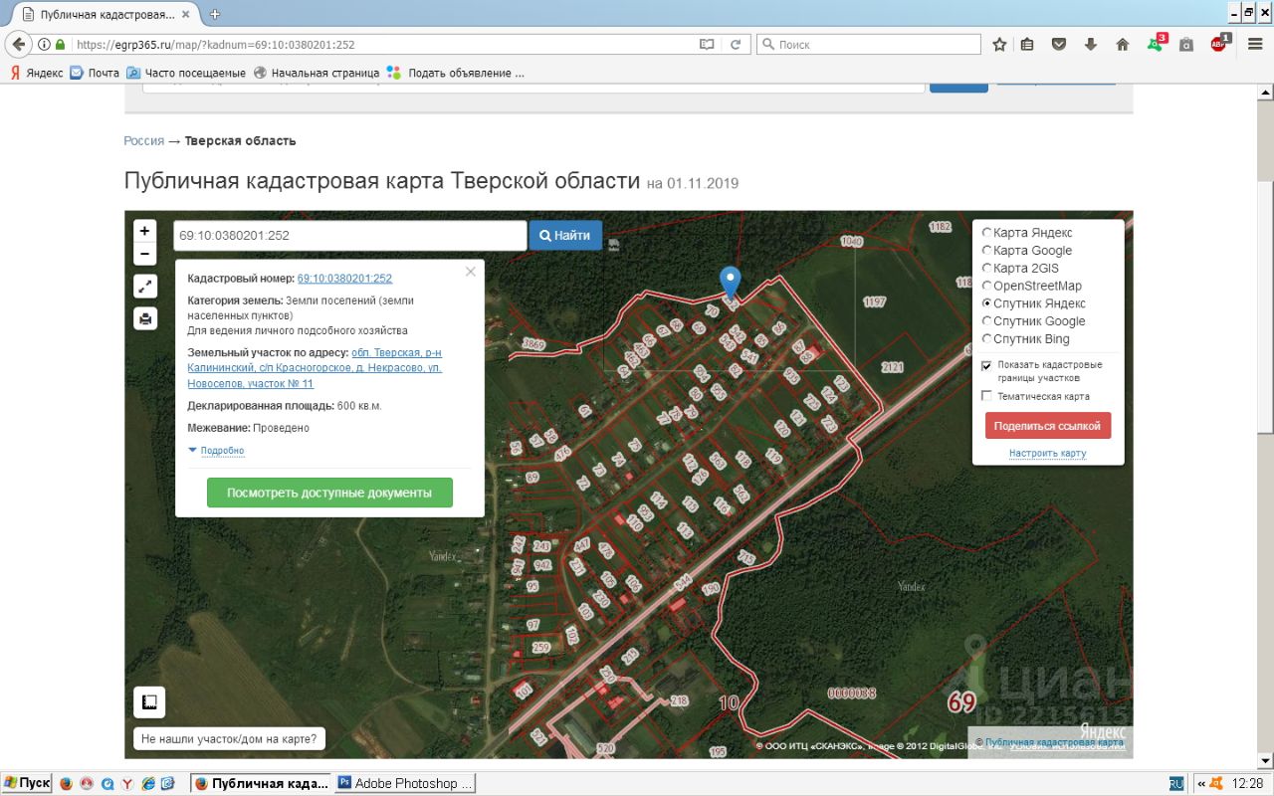Enable the Тематическая карта checkbox
The height and width of the screenshot is (796, 1274).
point(987,396)
